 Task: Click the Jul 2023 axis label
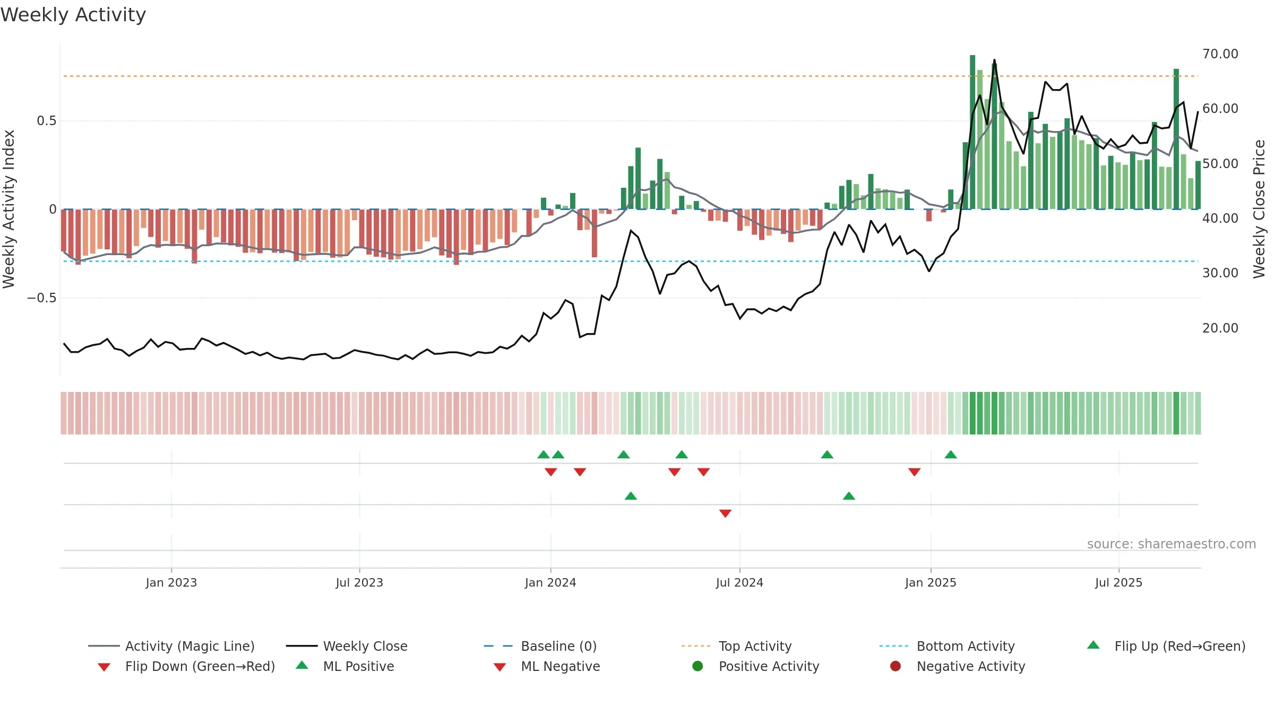click(x=359, y=582)
